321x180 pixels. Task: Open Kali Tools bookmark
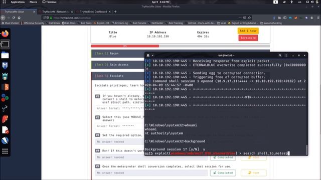click(x=85, y=23)
